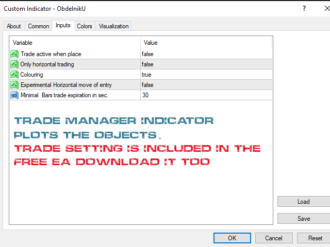Viewport: 330px width, 247px height.
Task: Select the Inputs tab
Action: coord(63,25)
